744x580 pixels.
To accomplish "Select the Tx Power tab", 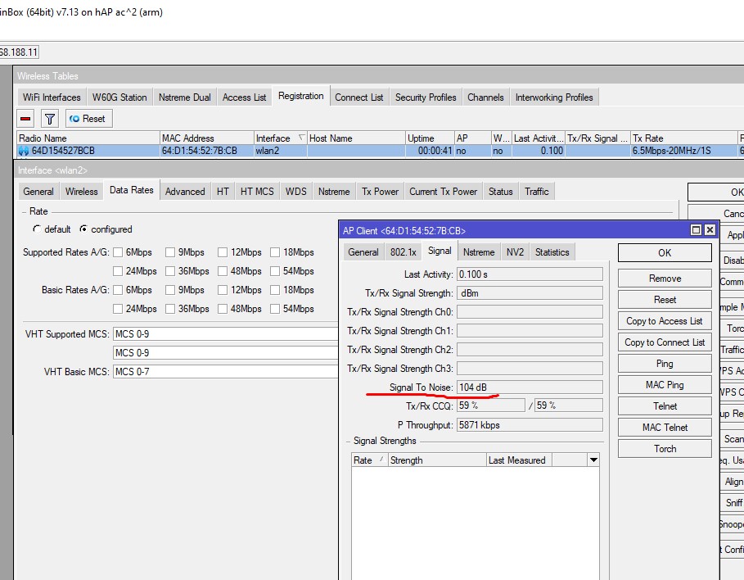I will [379, 191].
